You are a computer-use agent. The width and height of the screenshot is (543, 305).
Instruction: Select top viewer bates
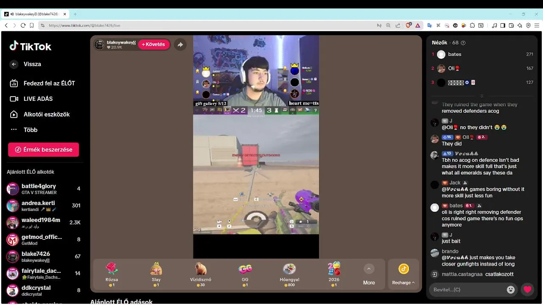(482, 54)
